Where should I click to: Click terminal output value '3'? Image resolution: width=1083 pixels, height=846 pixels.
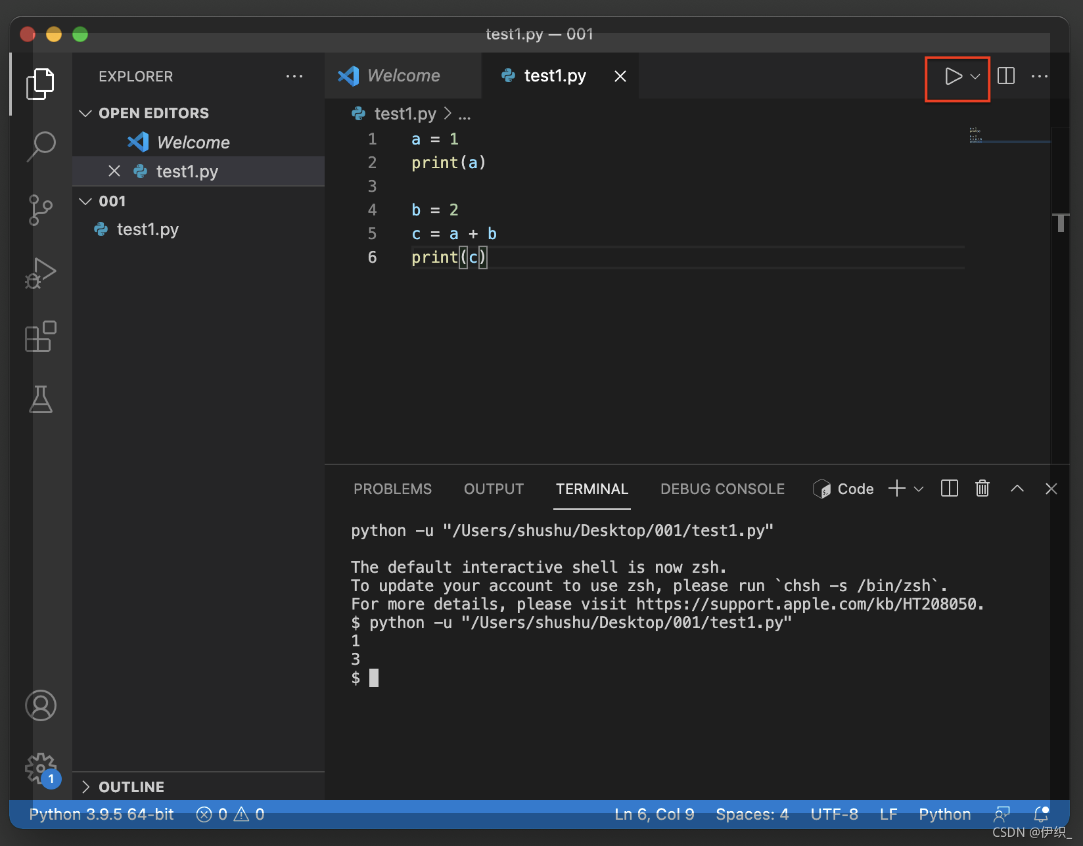pyautogui.click(x=356, y=659)
